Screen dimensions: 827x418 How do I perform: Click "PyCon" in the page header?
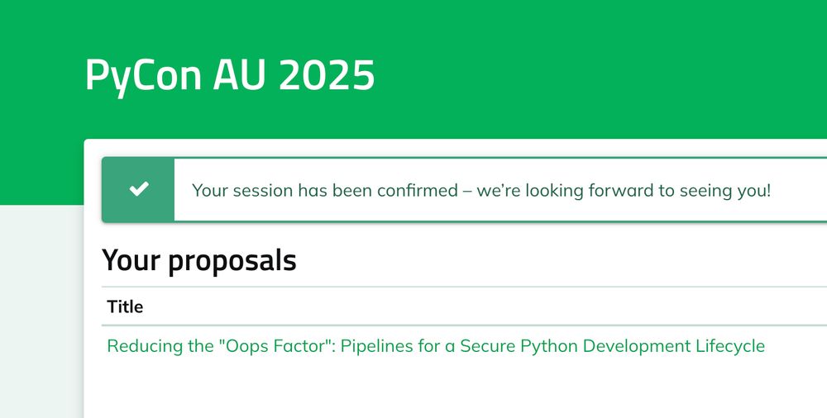click(143, 75)
